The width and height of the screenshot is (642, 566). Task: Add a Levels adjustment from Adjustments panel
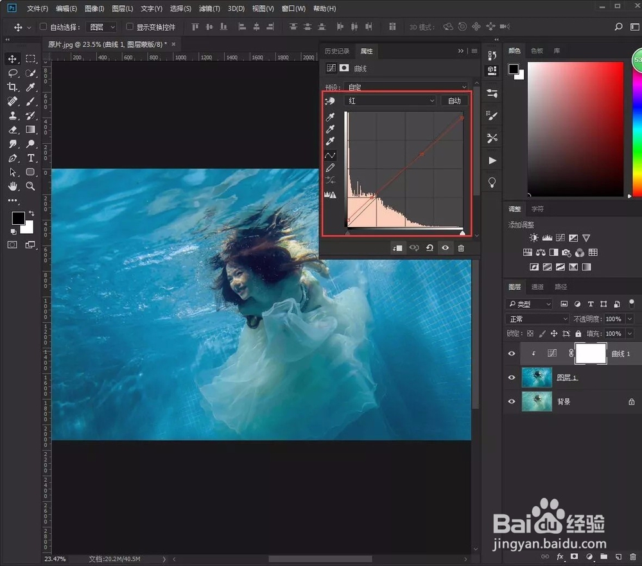point(547,238)
